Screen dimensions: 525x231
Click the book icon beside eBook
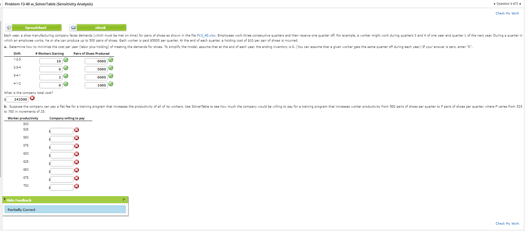click(74, 27)
